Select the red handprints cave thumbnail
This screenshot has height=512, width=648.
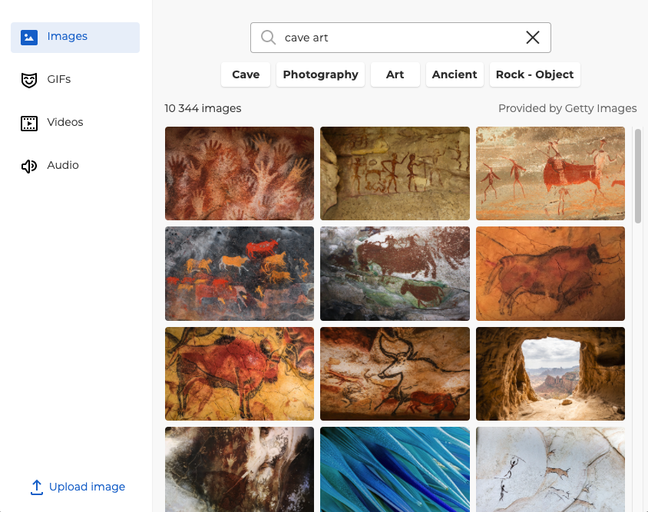tap(240, 173)
